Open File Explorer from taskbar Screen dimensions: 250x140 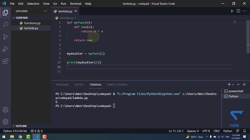12,136
